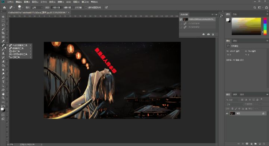Select the Crop tool
The width and height of the screenshot is (269, 146).
3,33
